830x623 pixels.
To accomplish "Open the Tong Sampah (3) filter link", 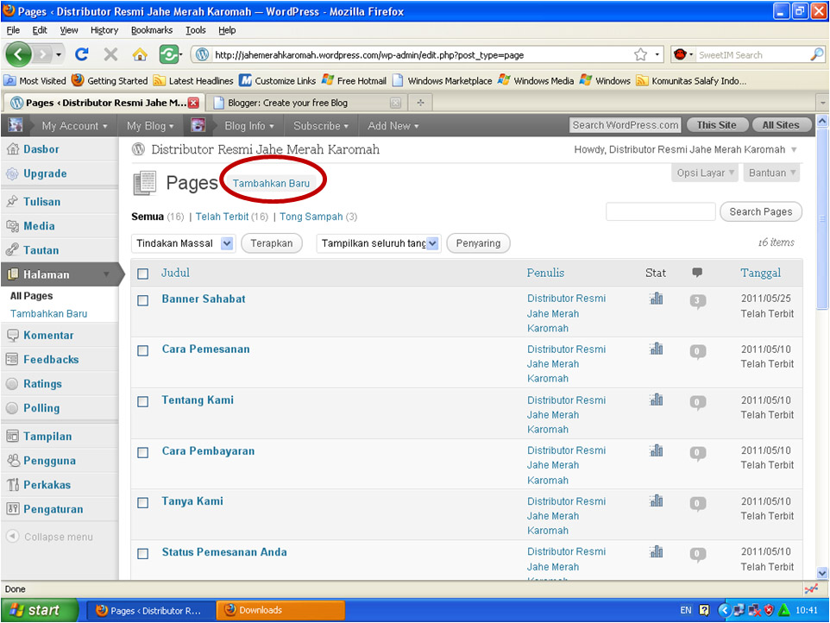I will (x=318, y=217).
